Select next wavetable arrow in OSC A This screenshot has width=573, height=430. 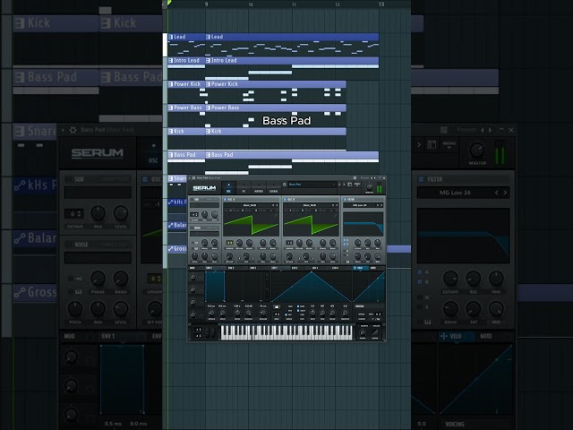point(277,205)
